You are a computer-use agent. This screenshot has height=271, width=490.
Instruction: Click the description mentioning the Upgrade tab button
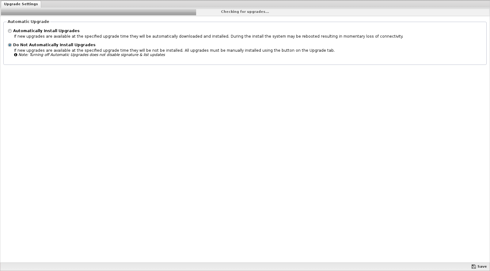pyautogui.click(x=174, y=50)
